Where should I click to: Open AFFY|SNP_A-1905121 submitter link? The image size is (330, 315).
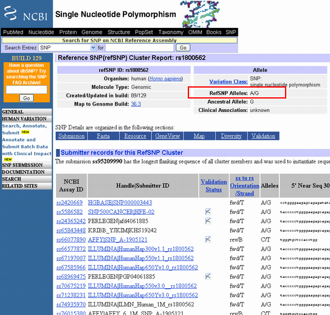(x=117, y=240)
